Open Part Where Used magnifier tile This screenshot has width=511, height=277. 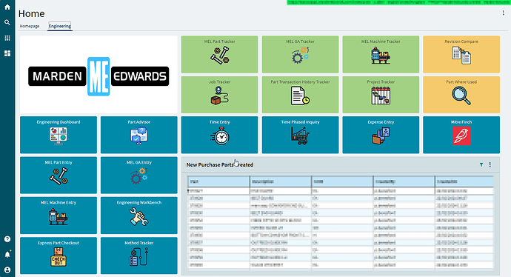(x=461, y=95)
